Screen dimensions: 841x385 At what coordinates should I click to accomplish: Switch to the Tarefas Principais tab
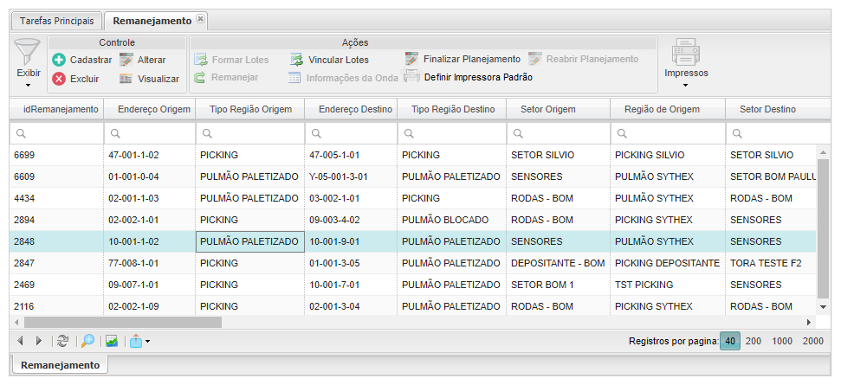pos(57,20)
